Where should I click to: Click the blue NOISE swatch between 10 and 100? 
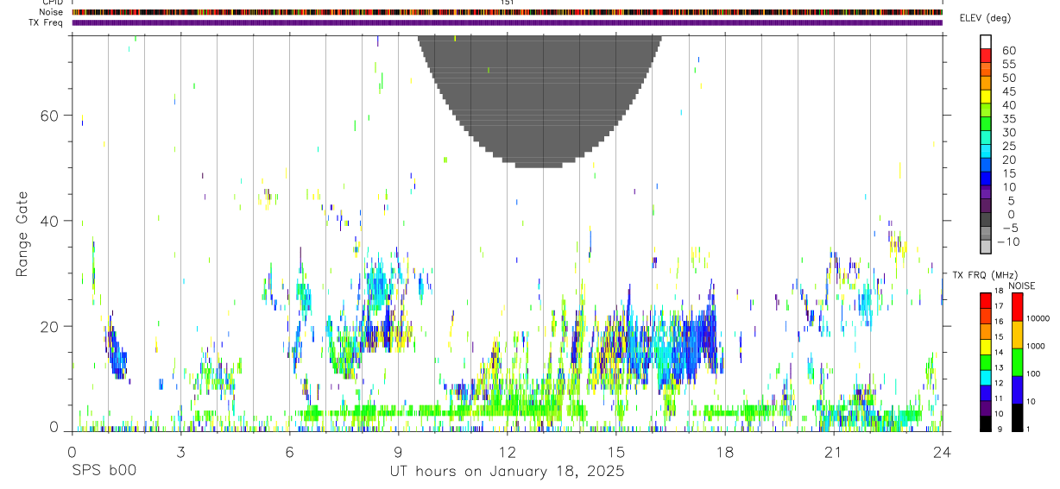coord(1016,390)
